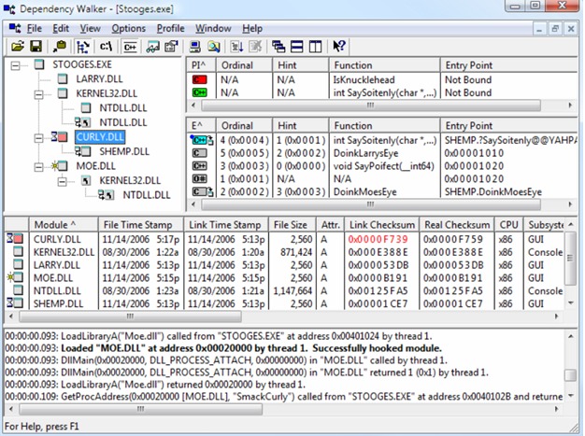Open the Options menu
The image size is (585, 436).
[128, 28]
